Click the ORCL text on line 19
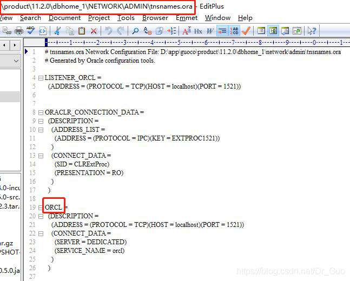Screen dimensions: 350x281 pos(54,208)
